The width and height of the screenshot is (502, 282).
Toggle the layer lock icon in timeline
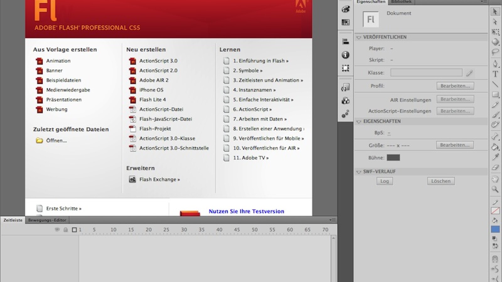(x=66, y=230)
